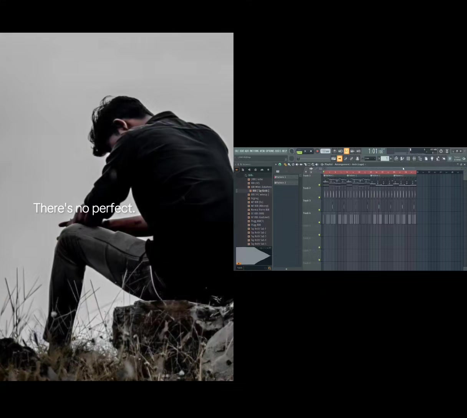Toggle the green SONG mode switch
The height and width of the screenshot is (418, 467).
click(300, 152)
